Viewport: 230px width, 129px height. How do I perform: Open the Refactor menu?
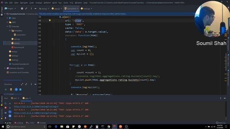click(x=47, y=3)
